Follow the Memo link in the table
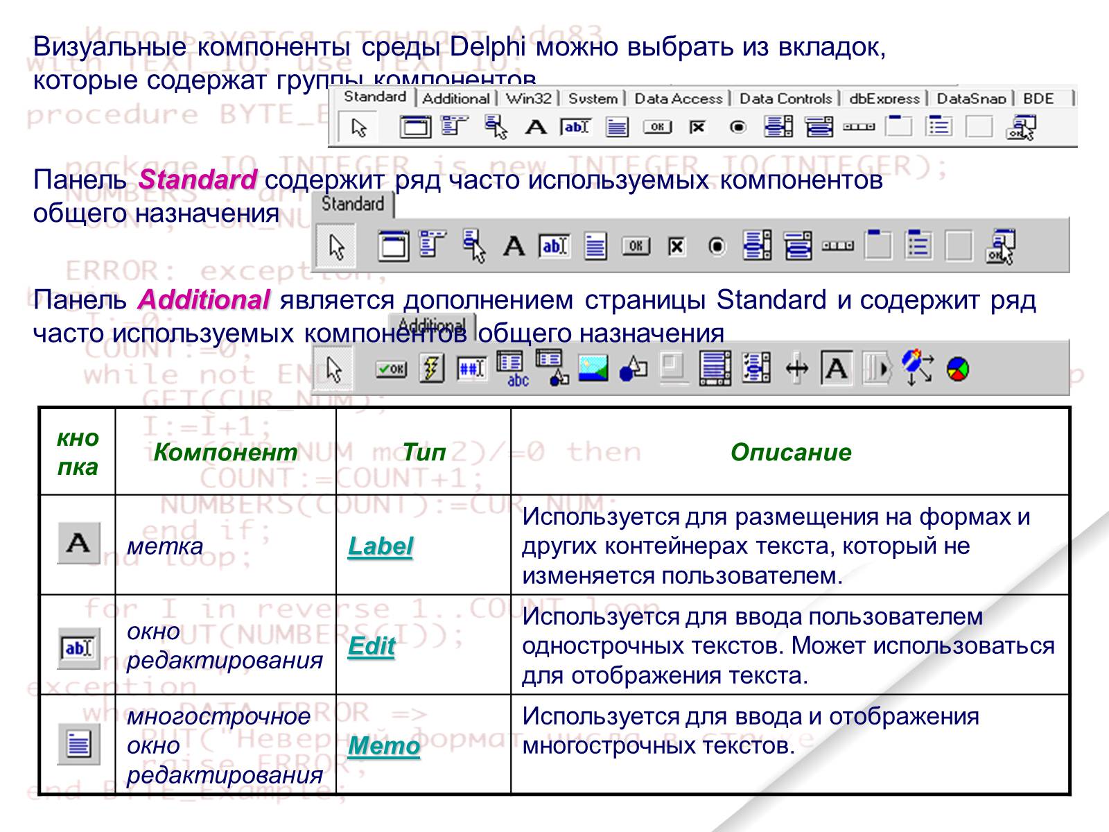This screenshot has width=1109, height=832. [383, 746]
